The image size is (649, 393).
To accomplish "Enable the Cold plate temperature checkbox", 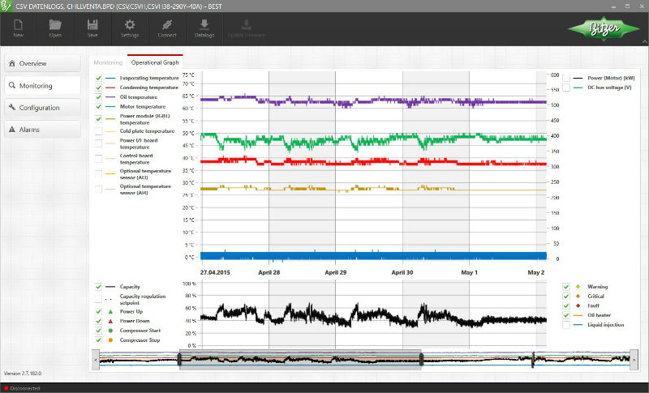I will (x=98, y=130).
